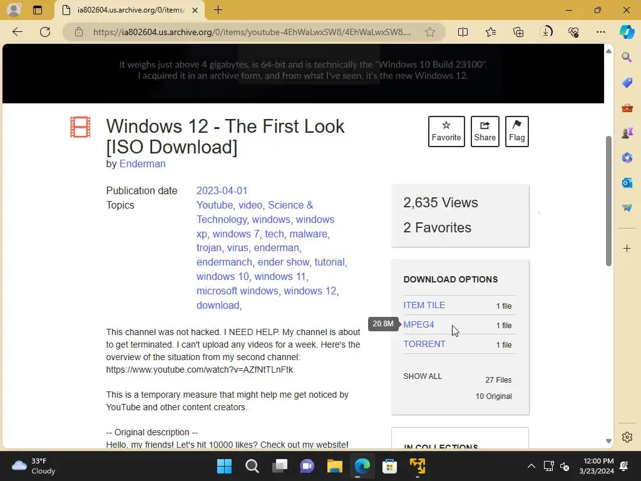641x481 pixels.
Task: Open sidebar Shopping tag icon
Action: tap(627, 83)
